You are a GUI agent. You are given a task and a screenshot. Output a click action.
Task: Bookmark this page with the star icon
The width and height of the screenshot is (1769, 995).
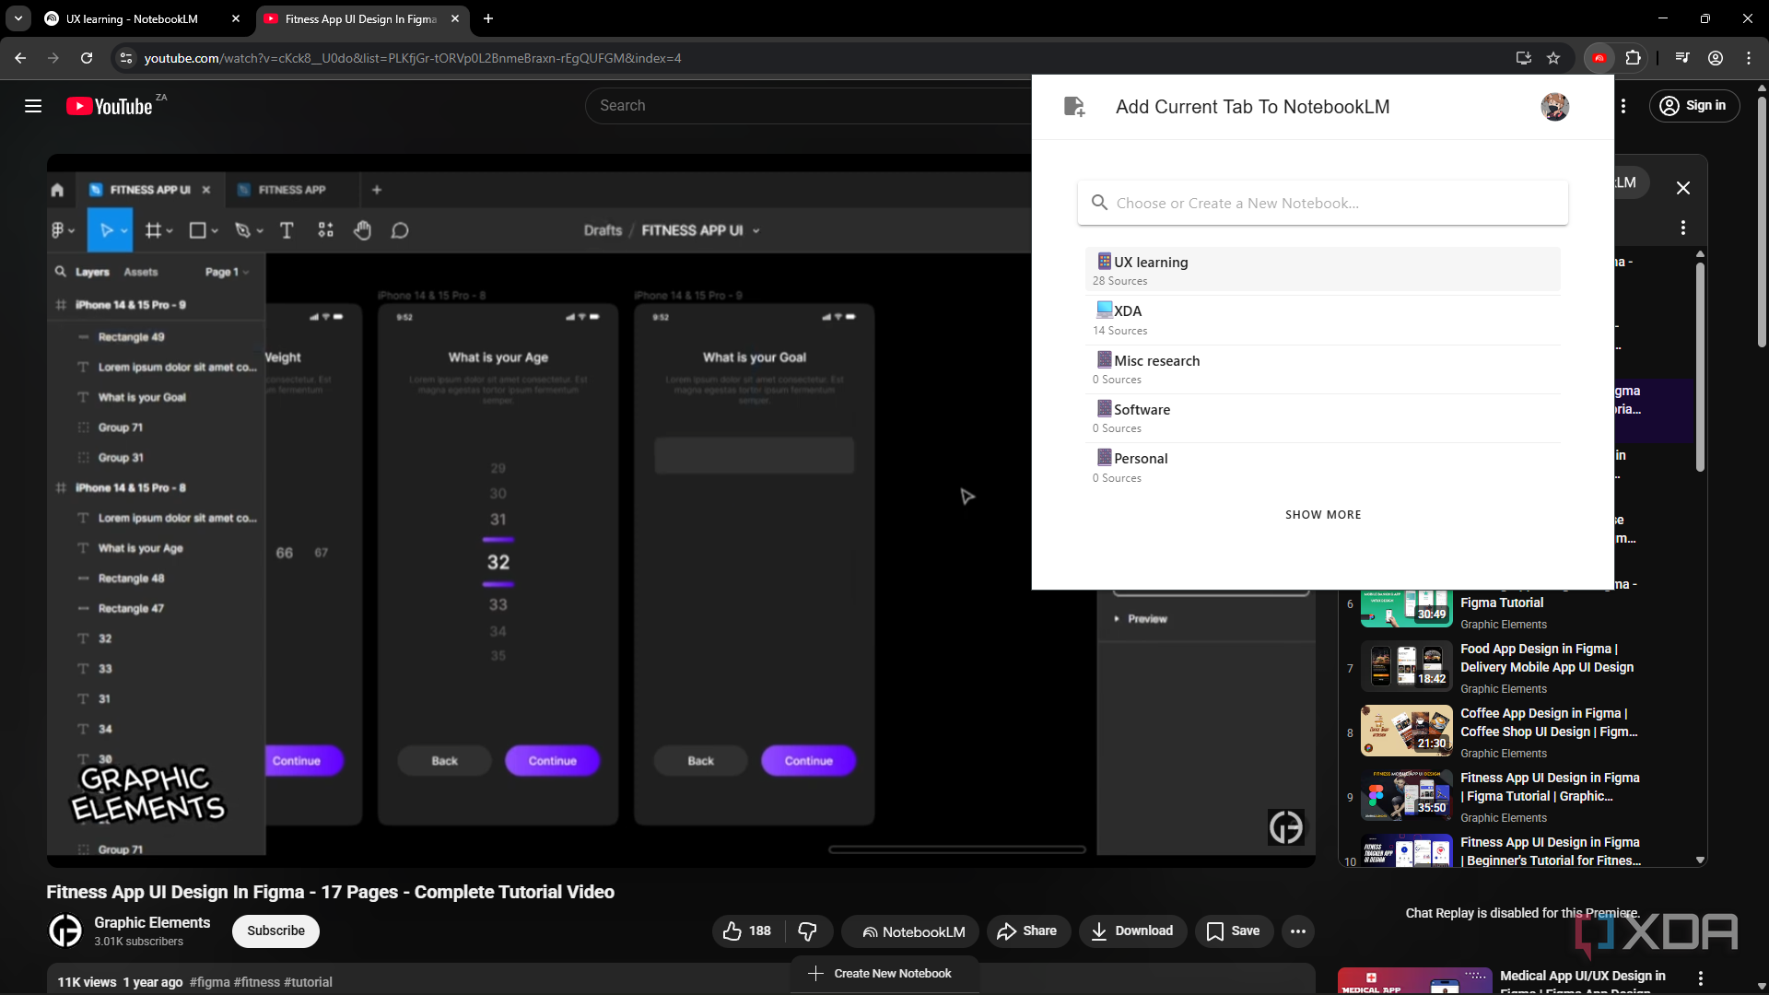pos(1553,58)
